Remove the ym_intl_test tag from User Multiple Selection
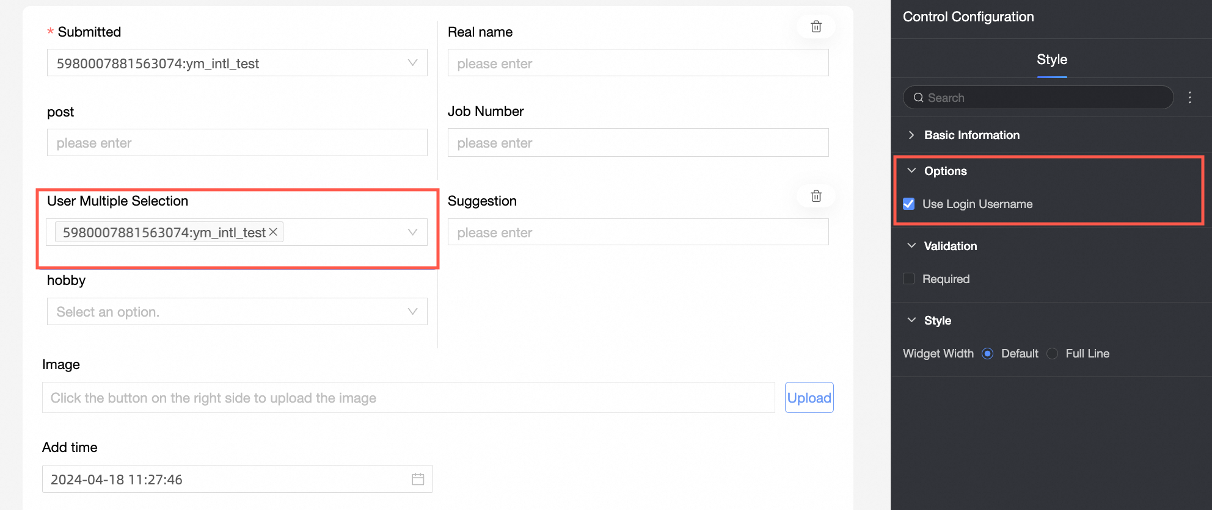 (273, 232)
